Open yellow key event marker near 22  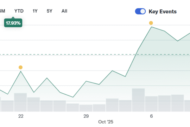pos(21,67)
